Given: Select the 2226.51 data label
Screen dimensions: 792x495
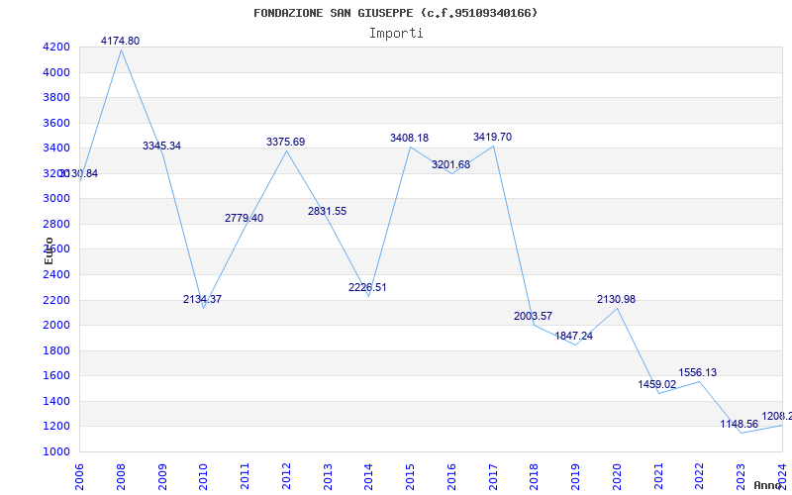Looking at the screenshot, I should click(367, 288).
